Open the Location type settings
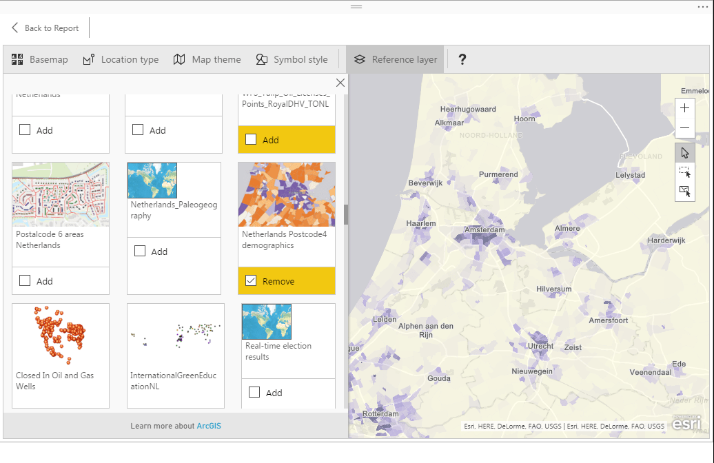This screenshot has width=714, height=463. click(121, 59)
